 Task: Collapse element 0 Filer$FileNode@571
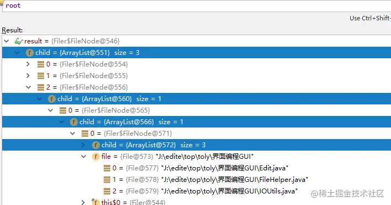pos(73,134)
